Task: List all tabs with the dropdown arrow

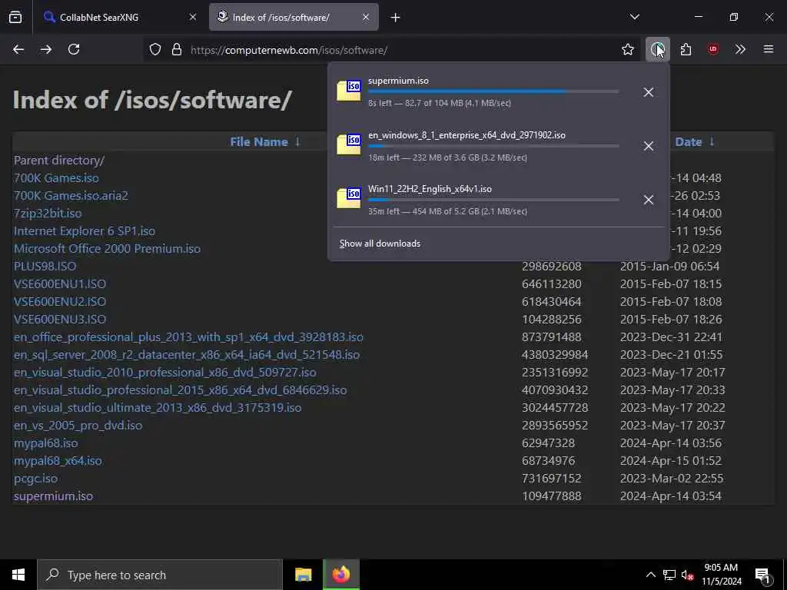Action: pyautogui.click(x=634, y=17)
